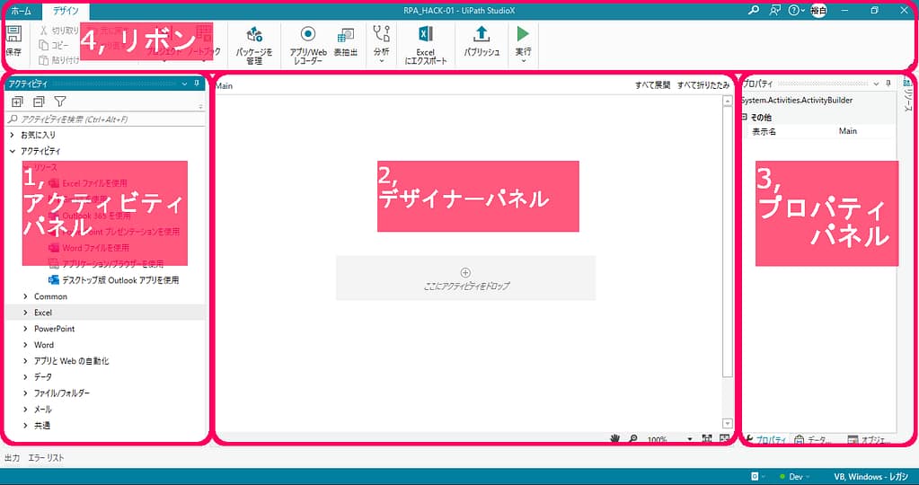This screenshot has height=485, width=919.
Task: Click the Table Extraction (表抽出) icon
Action: coord(345,36)
